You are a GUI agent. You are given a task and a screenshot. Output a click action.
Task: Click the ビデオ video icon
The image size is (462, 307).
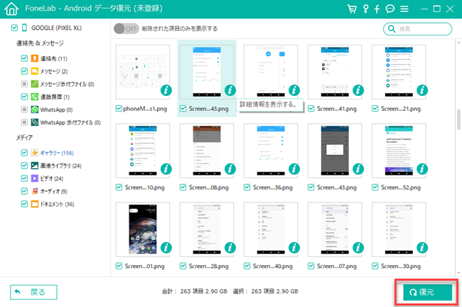[x=35, y=178]
